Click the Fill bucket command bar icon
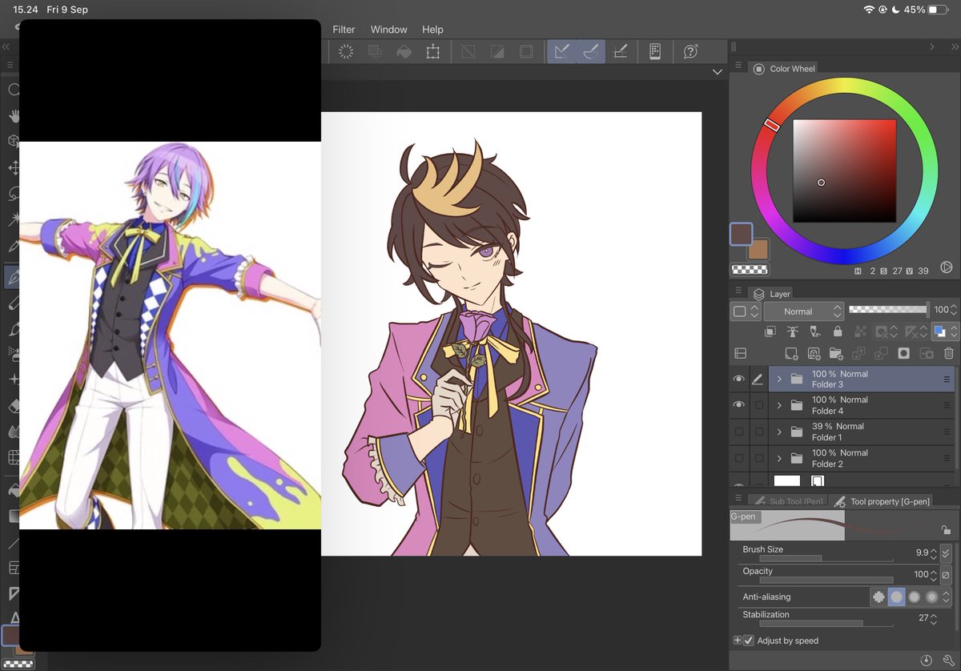The image size is (961, 671). pyautogui.click(x=404, y=51)
